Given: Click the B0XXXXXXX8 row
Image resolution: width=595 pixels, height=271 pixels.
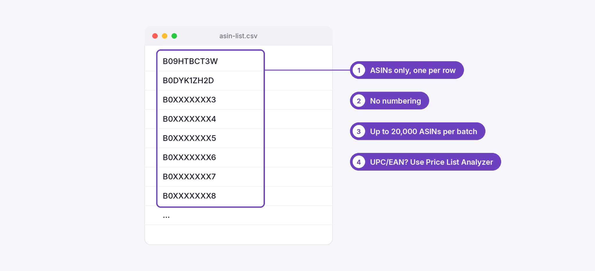Looking at the screenshot, I should point(239,196).
